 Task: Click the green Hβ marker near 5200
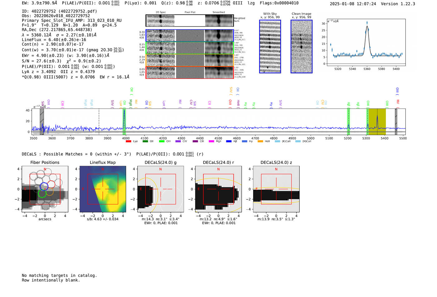348,122
